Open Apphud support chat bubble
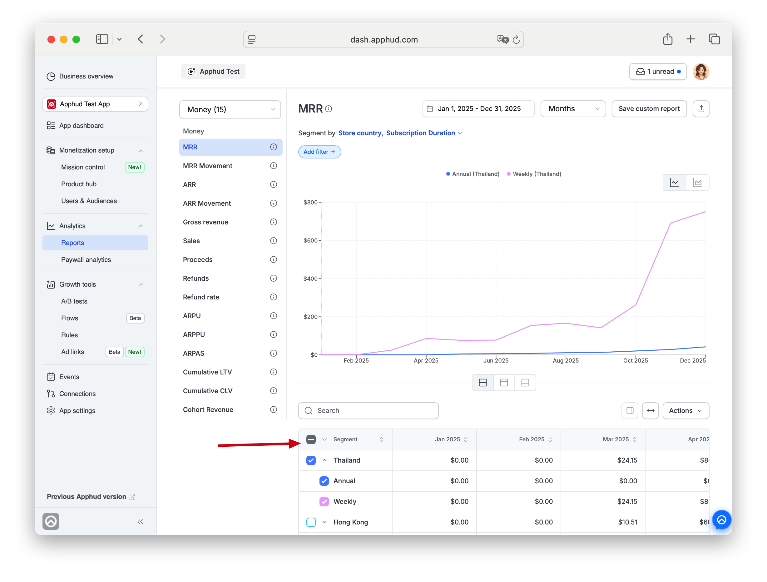 (722, 519)
